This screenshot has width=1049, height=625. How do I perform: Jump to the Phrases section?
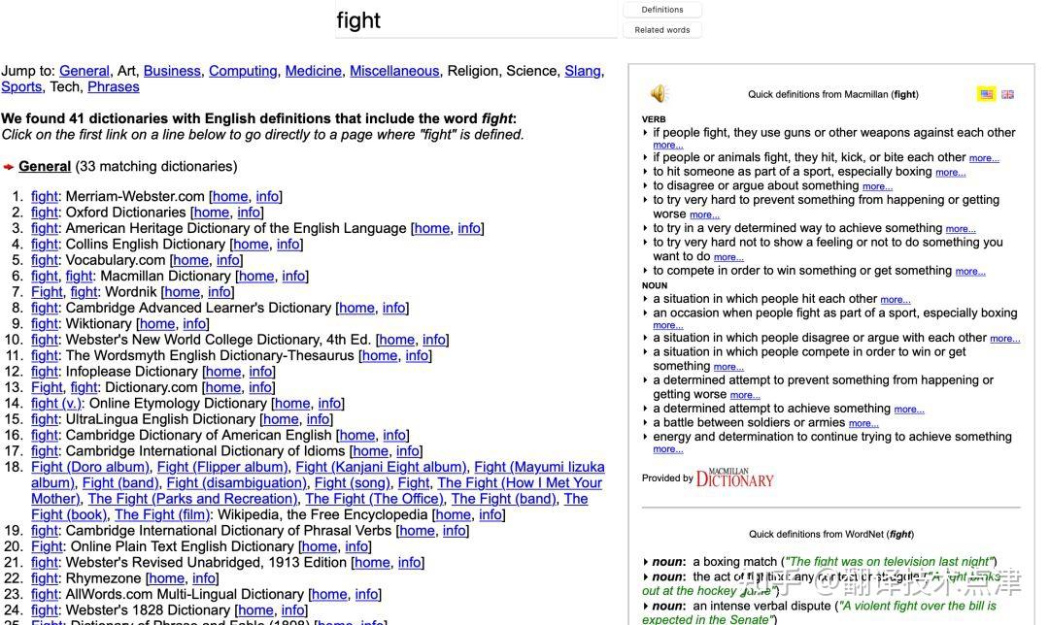click(x=114, y=87)
